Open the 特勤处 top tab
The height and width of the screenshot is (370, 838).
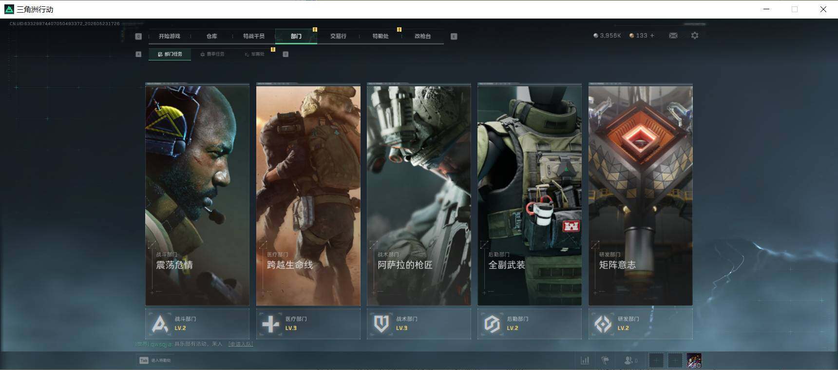click(380, 36)
